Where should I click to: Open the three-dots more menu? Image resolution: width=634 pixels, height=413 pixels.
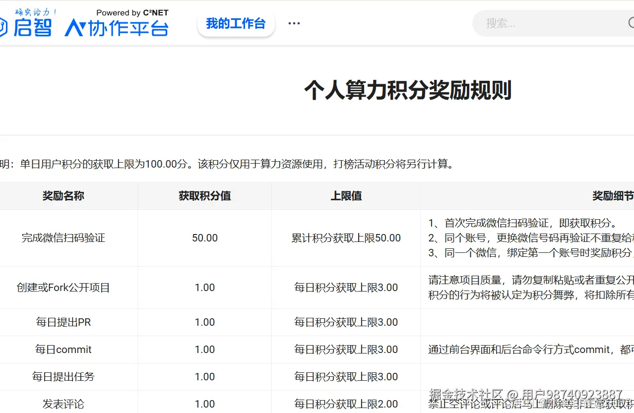click(x=294, y=23)
